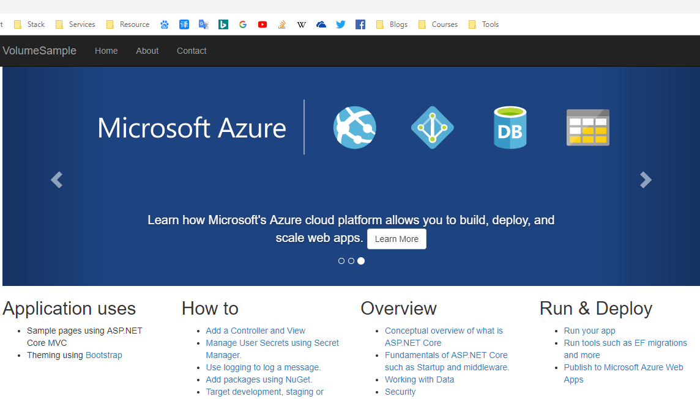Select the second carousel indicator dot
Screen dimensions: 700x399
[x=351, y=261]
